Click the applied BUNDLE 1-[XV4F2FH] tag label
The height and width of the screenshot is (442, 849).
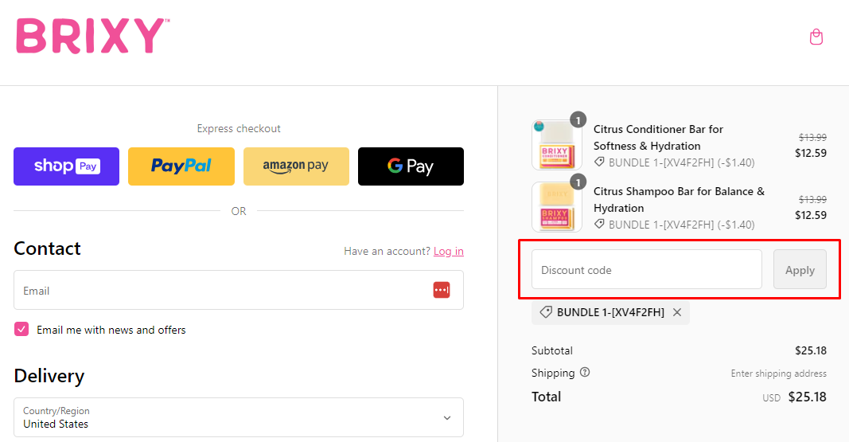point(610,312)
